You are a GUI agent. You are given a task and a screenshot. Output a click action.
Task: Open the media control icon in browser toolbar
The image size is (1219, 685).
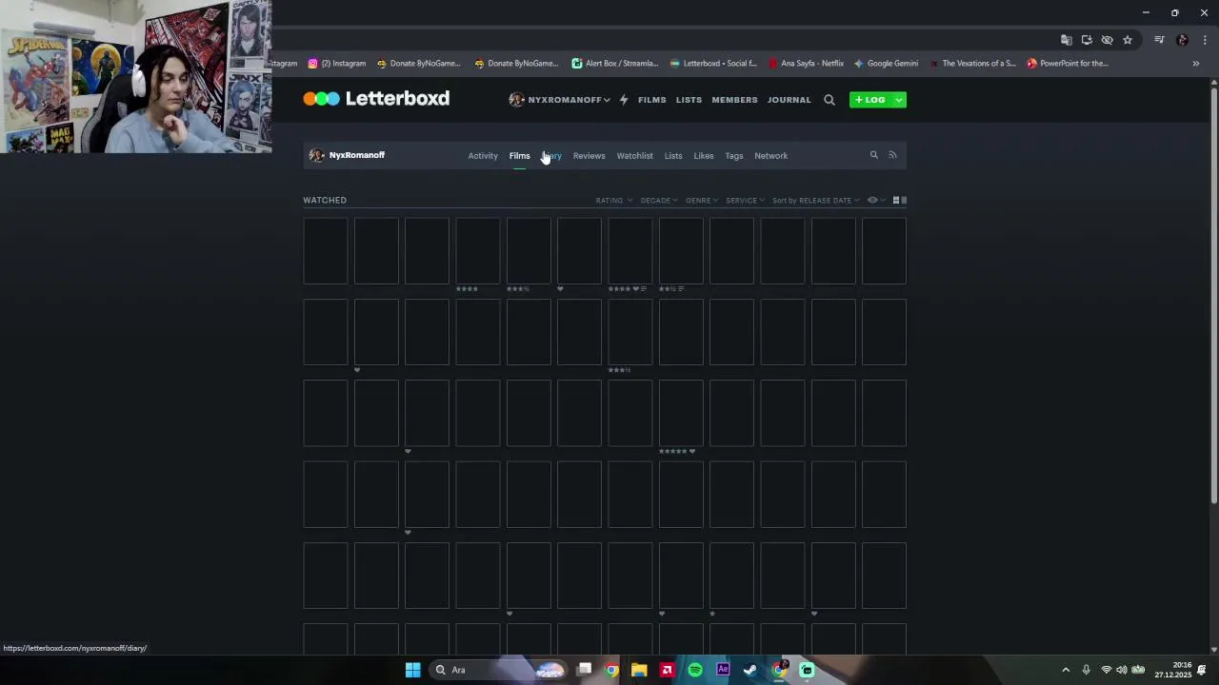click(x=1159, y=40)
